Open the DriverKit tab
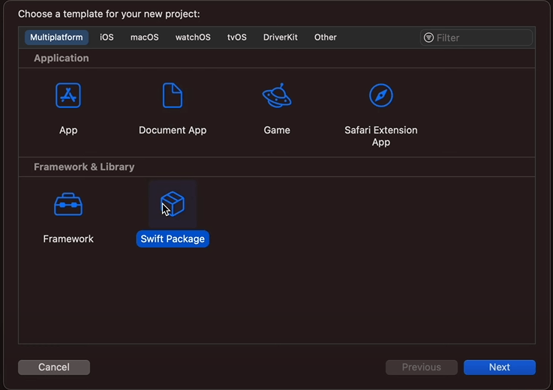 [x=281, y=37]
